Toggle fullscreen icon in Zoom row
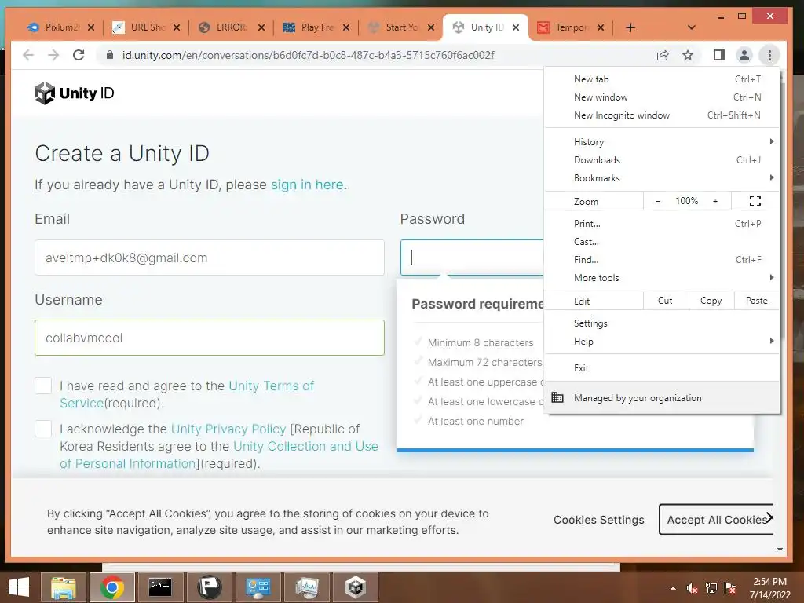 point(755,201)
